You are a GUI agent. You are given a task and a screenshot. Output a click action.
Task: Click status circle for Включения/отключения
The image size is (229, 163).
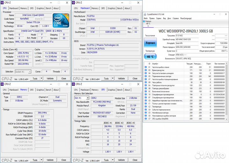point(146,92)
